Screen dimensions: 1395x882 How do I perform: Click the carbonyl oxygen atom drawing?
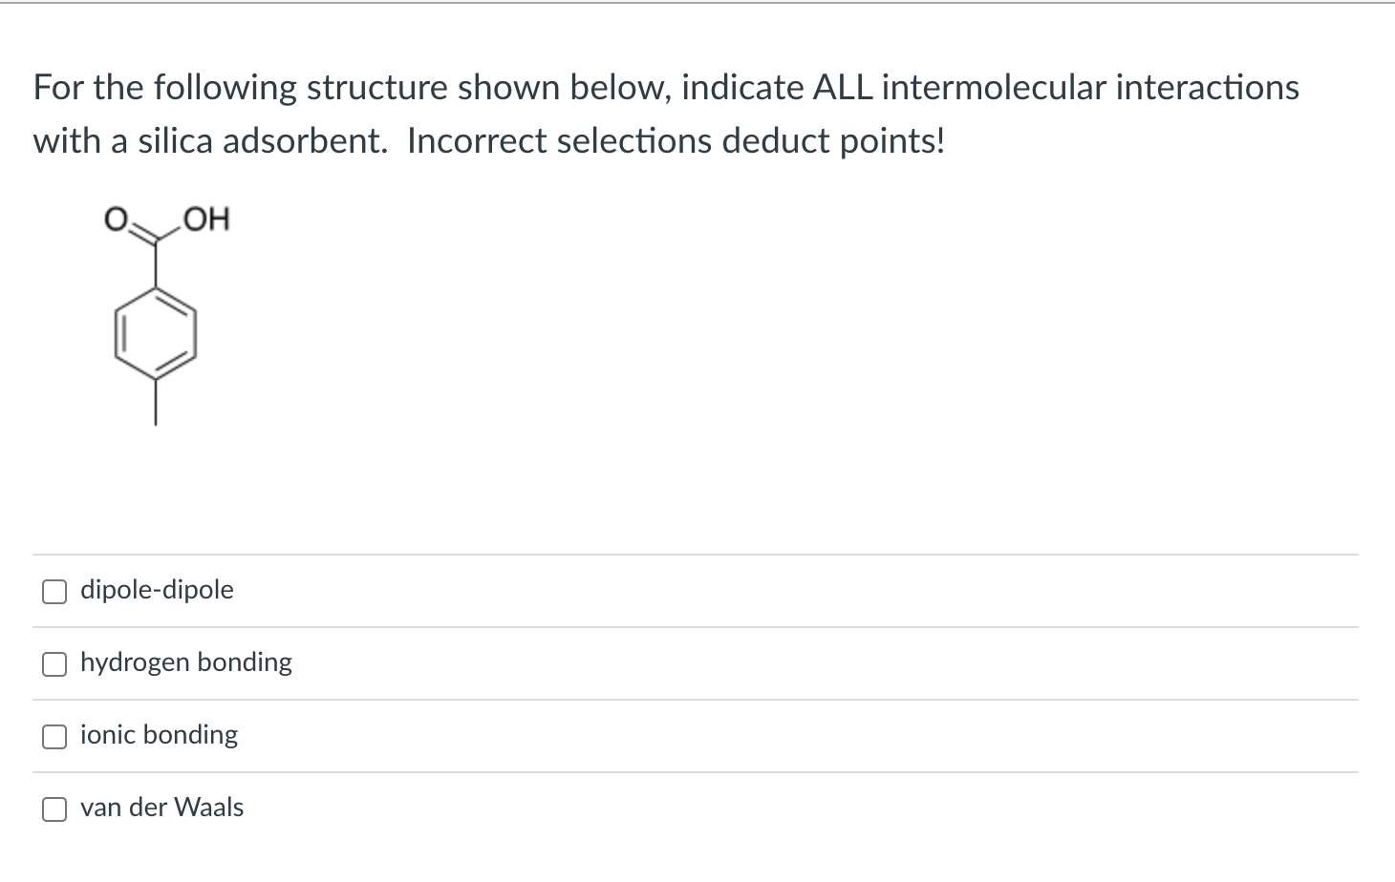tap(115, 218)
